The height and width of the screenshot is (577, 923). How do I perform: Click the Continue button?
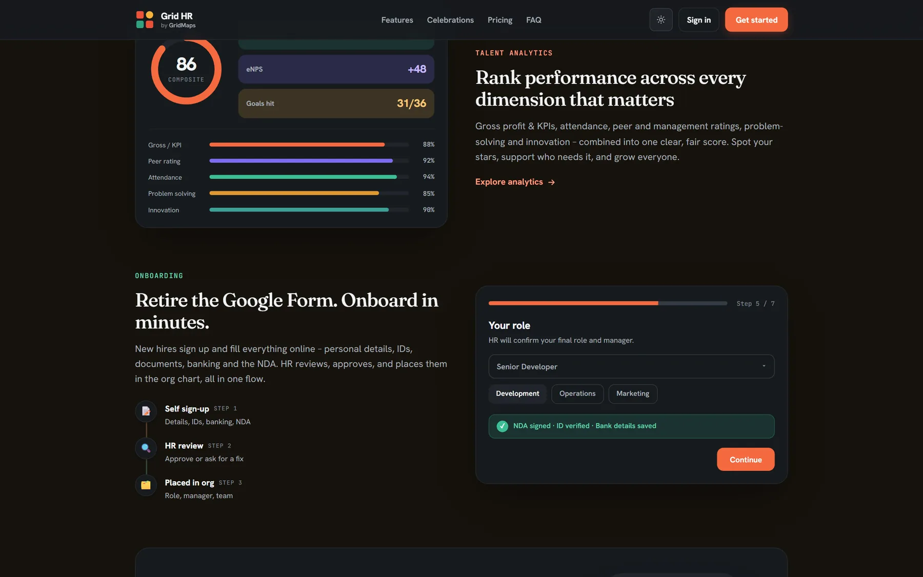746,460
